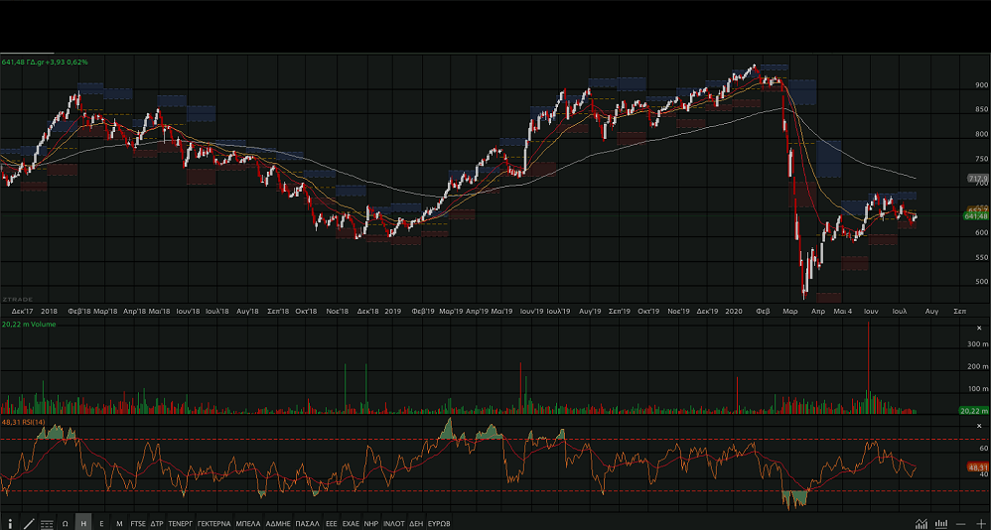Select the Ω timeframe toggle
Image resolution: width=991 pixels, height=530 pixels.
66,522
